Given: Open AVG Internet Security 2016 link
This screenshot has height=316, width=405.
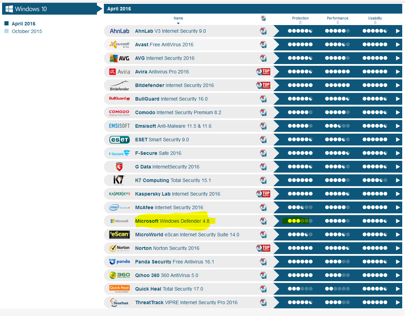Looking at the screenshot, I should pos(165,58).
